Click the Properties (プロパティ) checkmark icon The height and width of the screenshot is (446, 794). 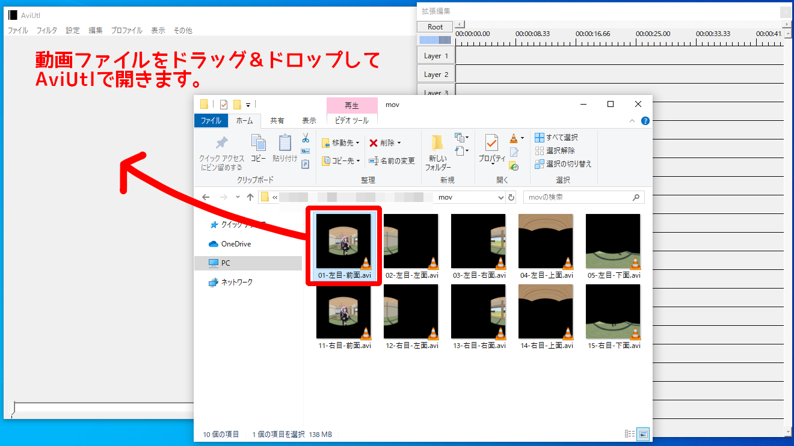[x=492, y=143]
